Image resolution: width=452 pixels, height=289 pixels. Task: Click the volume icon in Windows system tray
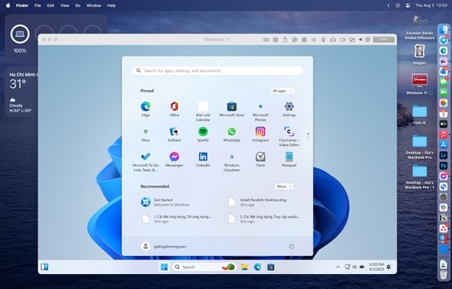[354, 267]
